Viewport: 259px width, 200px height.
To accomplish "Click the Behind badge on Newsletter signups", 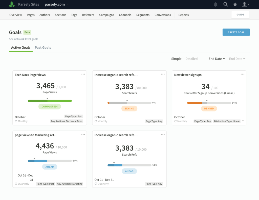I will click(209, 108).
